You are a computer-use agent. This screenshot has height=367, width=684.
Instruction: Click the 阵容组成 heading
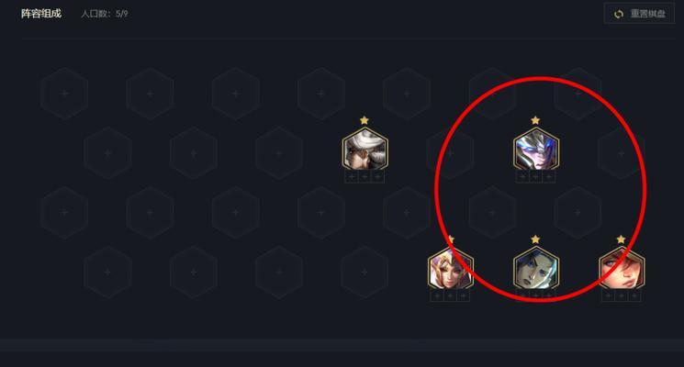pyautogui.click(x=41, y=14)
